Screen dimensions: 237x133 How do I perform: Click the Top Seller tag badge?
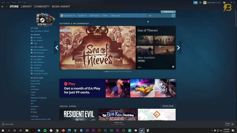click(x=141, y=61)
